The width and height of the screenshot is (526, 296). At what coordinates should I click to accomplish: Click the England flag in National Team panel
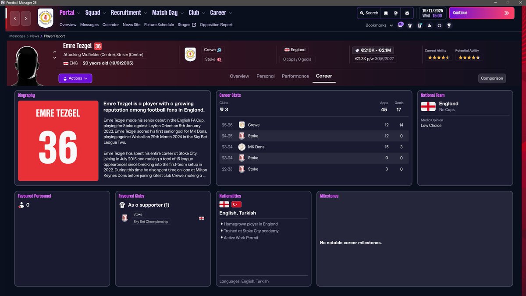click(x=428, y=106)
